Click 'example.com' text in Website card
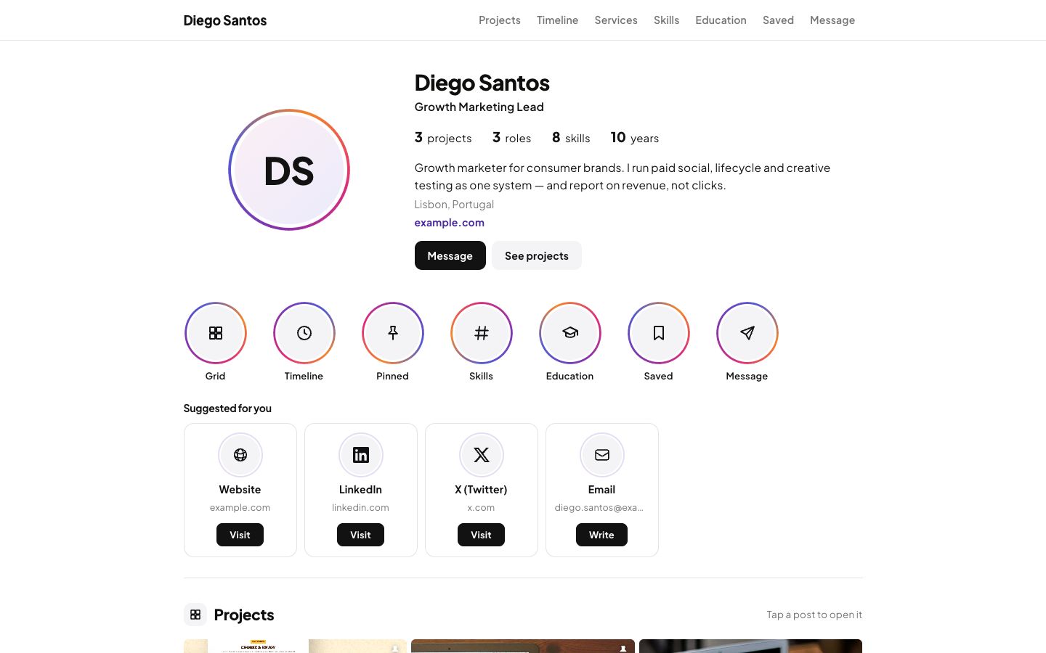Viewport: 1046px width, 653px height. 240,508
